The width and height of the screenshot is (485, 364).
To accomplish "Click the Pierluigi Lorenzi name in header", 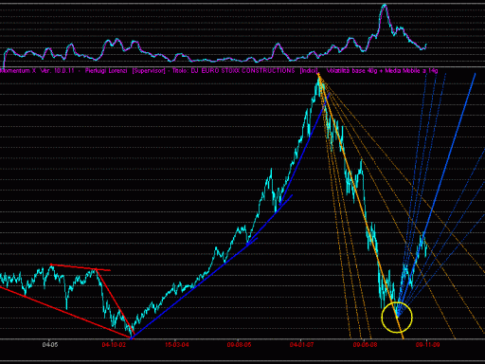I will [106, 71].
